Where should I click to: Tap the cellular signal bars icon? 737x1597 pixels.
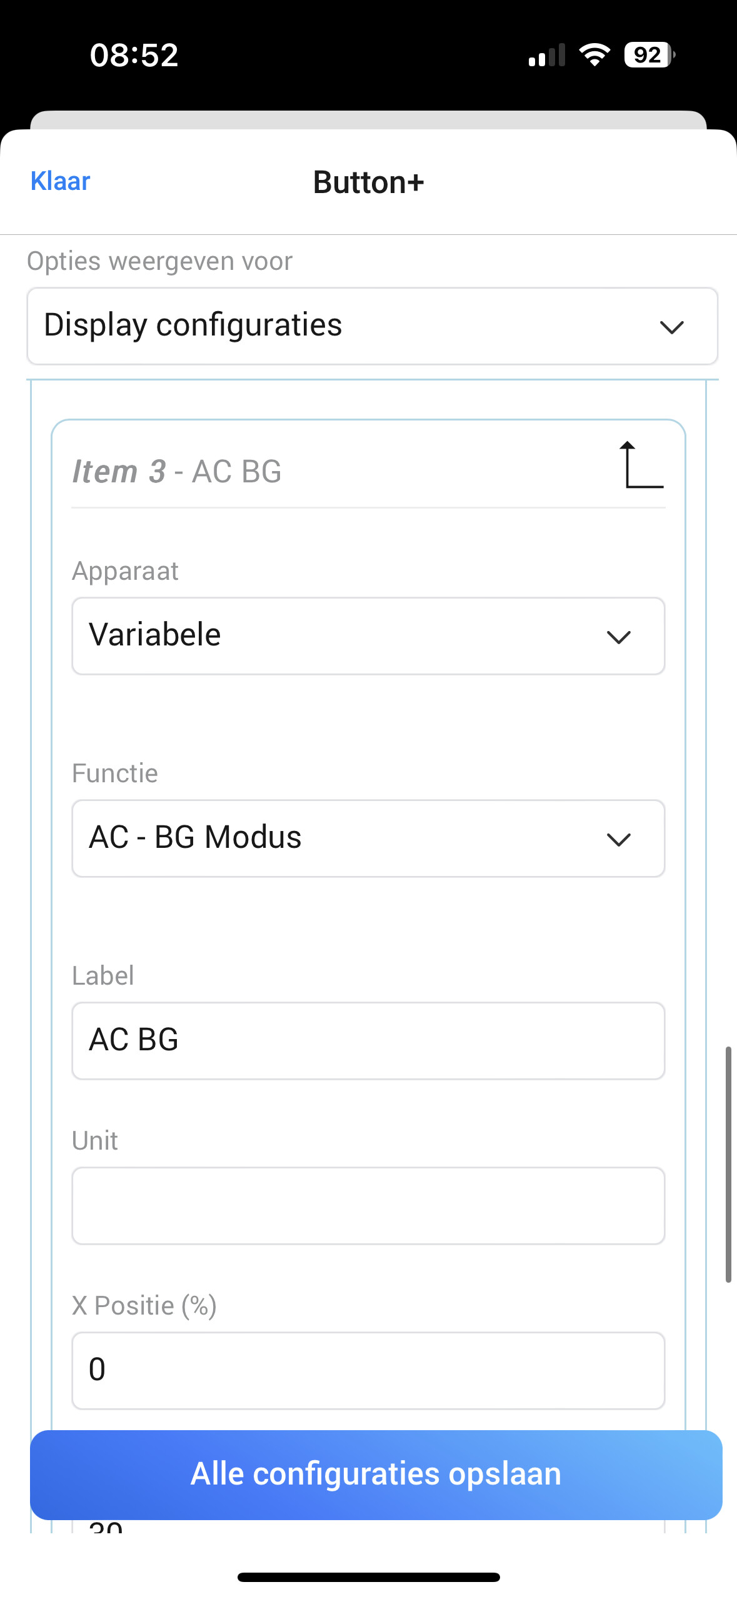547,56
